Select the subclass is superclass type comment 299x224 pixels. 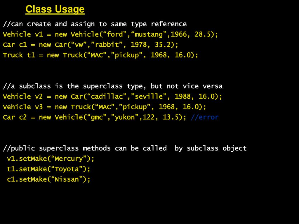click(x=113, y=86)
